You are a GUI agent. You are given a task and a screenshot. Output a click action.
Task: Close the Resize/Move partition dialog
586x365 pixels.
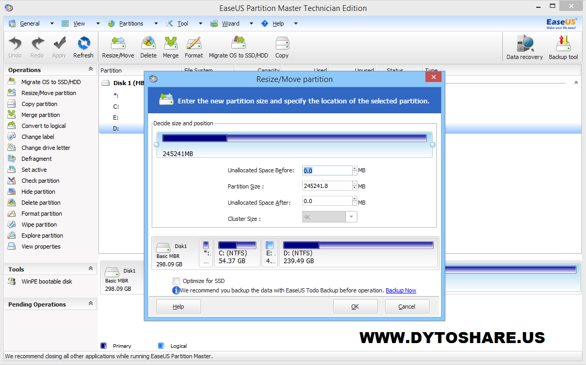pos(434,77)
